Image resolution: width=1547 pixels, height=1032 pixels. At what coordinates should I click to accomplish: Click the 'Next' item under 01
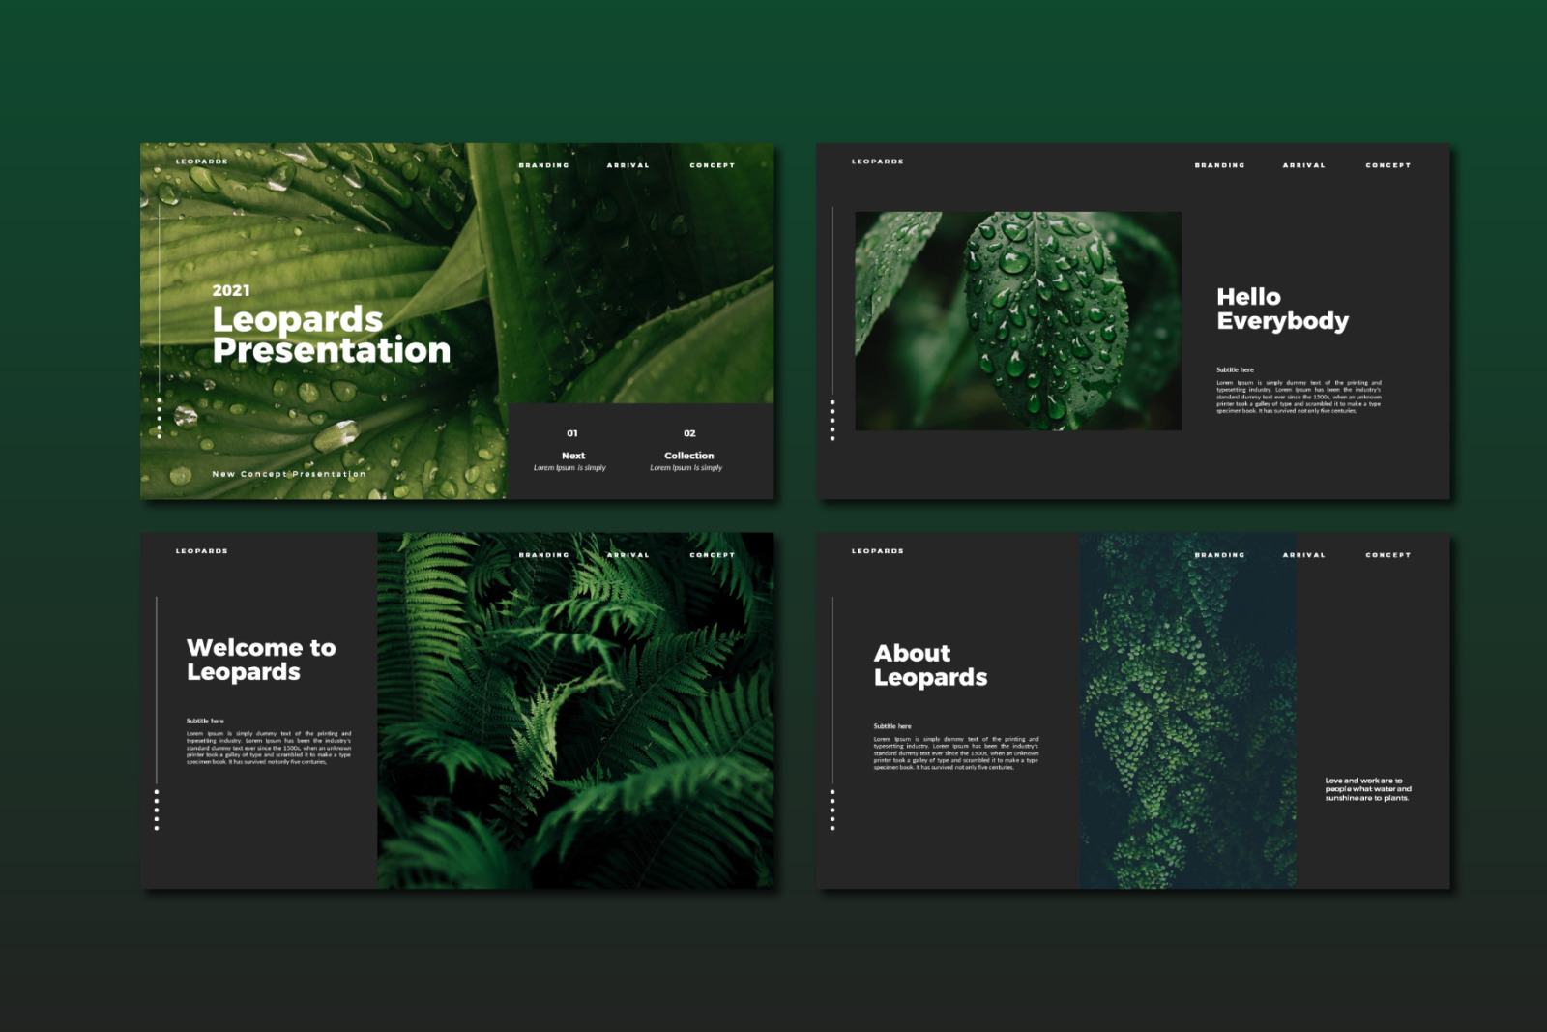pos(572,456)
